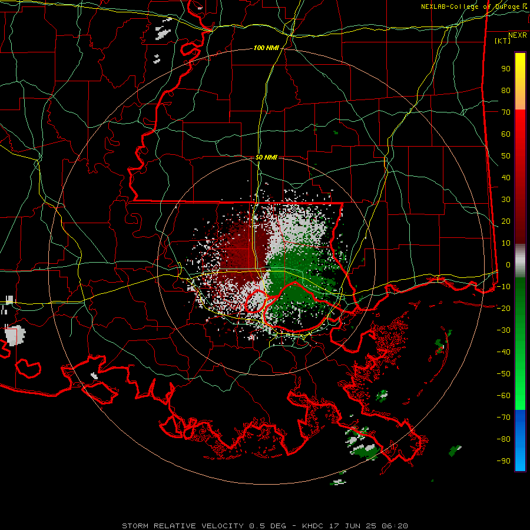
Task: Click the 50 NMI range ring label
Action: [266, 157]
